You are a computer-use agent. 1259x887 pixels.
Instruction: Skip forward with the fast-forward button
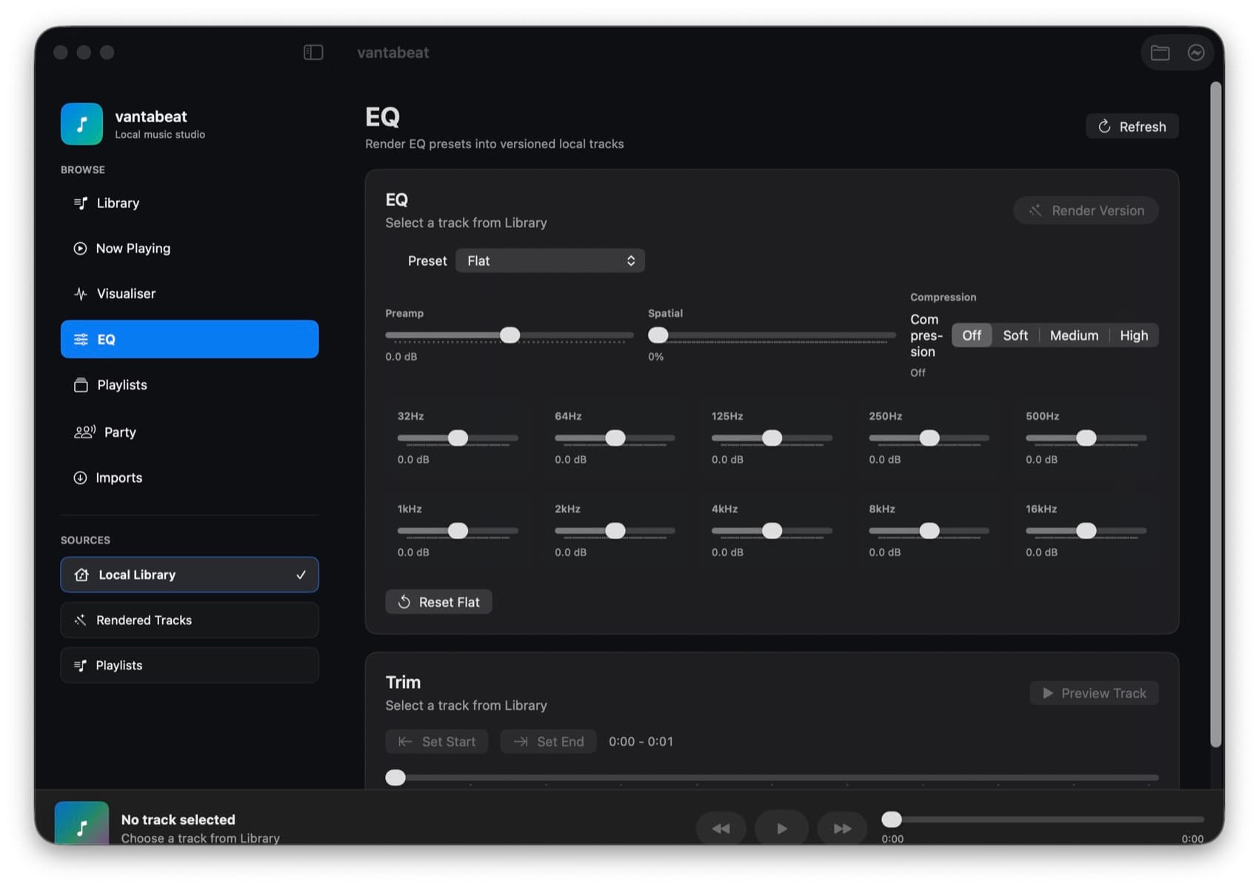(x=842, y=829)
